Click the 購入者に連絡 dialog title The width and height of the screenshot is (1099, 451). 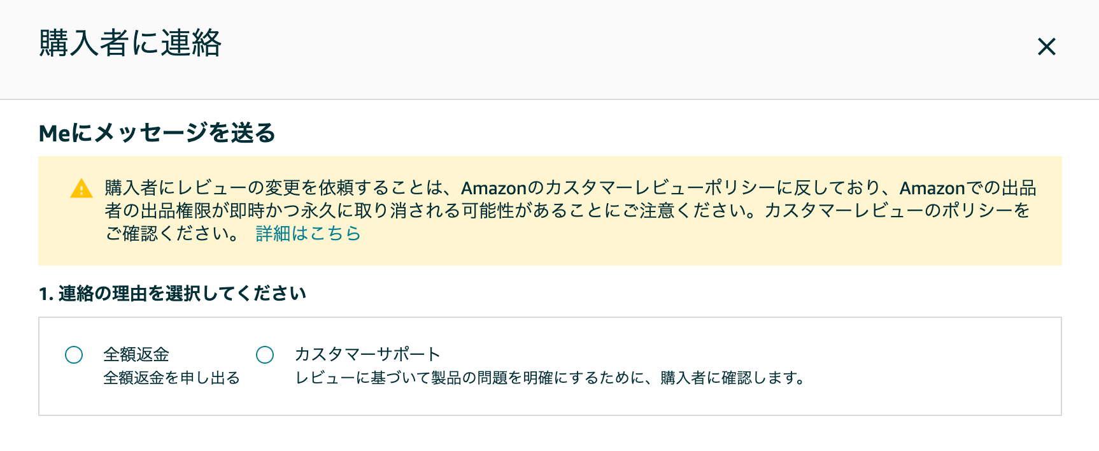click(x=131, y=43)
